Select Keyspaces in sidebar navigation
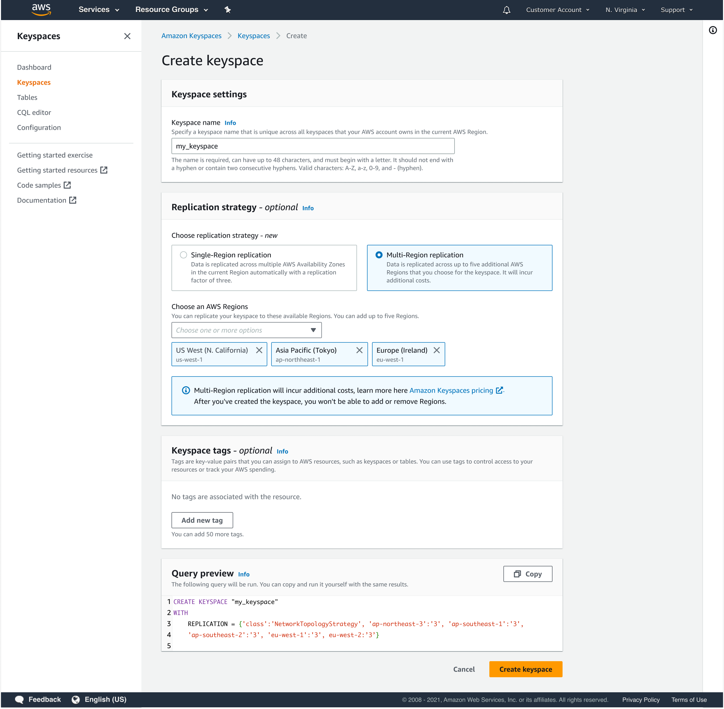This screenshot has width=724, height=709. [34, 82]
